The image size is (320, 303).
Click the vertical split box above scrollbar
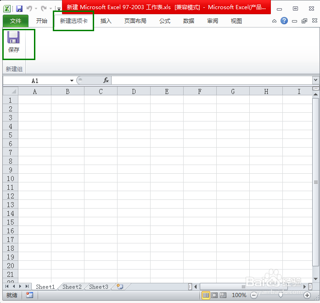[315, 88]
